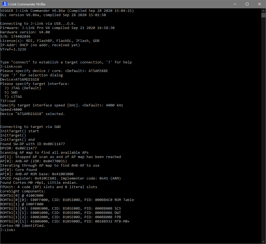
Task: Click 'AP[0]: Core found' line
Action: tap(19, 170)
